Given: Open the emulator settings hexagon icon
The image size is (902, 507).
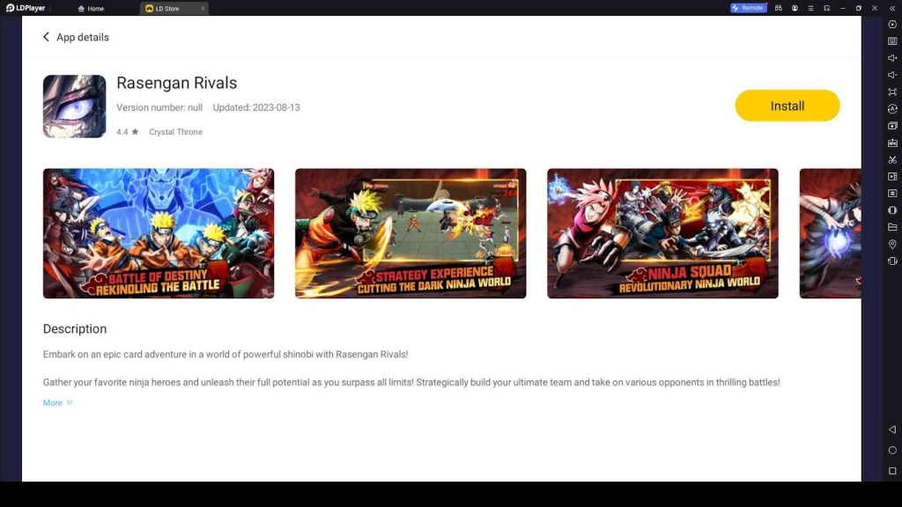Looking at the screenshot, I should coord(892,24).
